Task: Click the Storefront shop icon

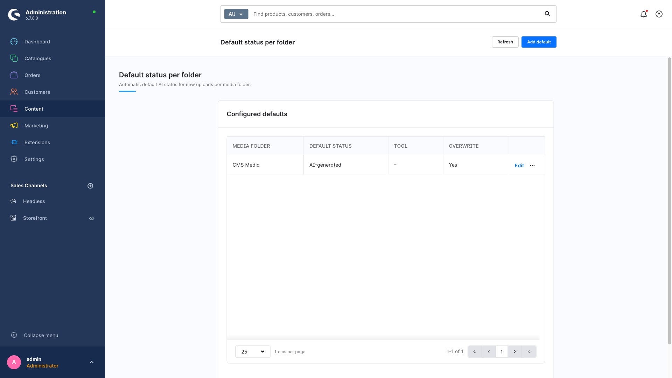Action: pos(13,218)
